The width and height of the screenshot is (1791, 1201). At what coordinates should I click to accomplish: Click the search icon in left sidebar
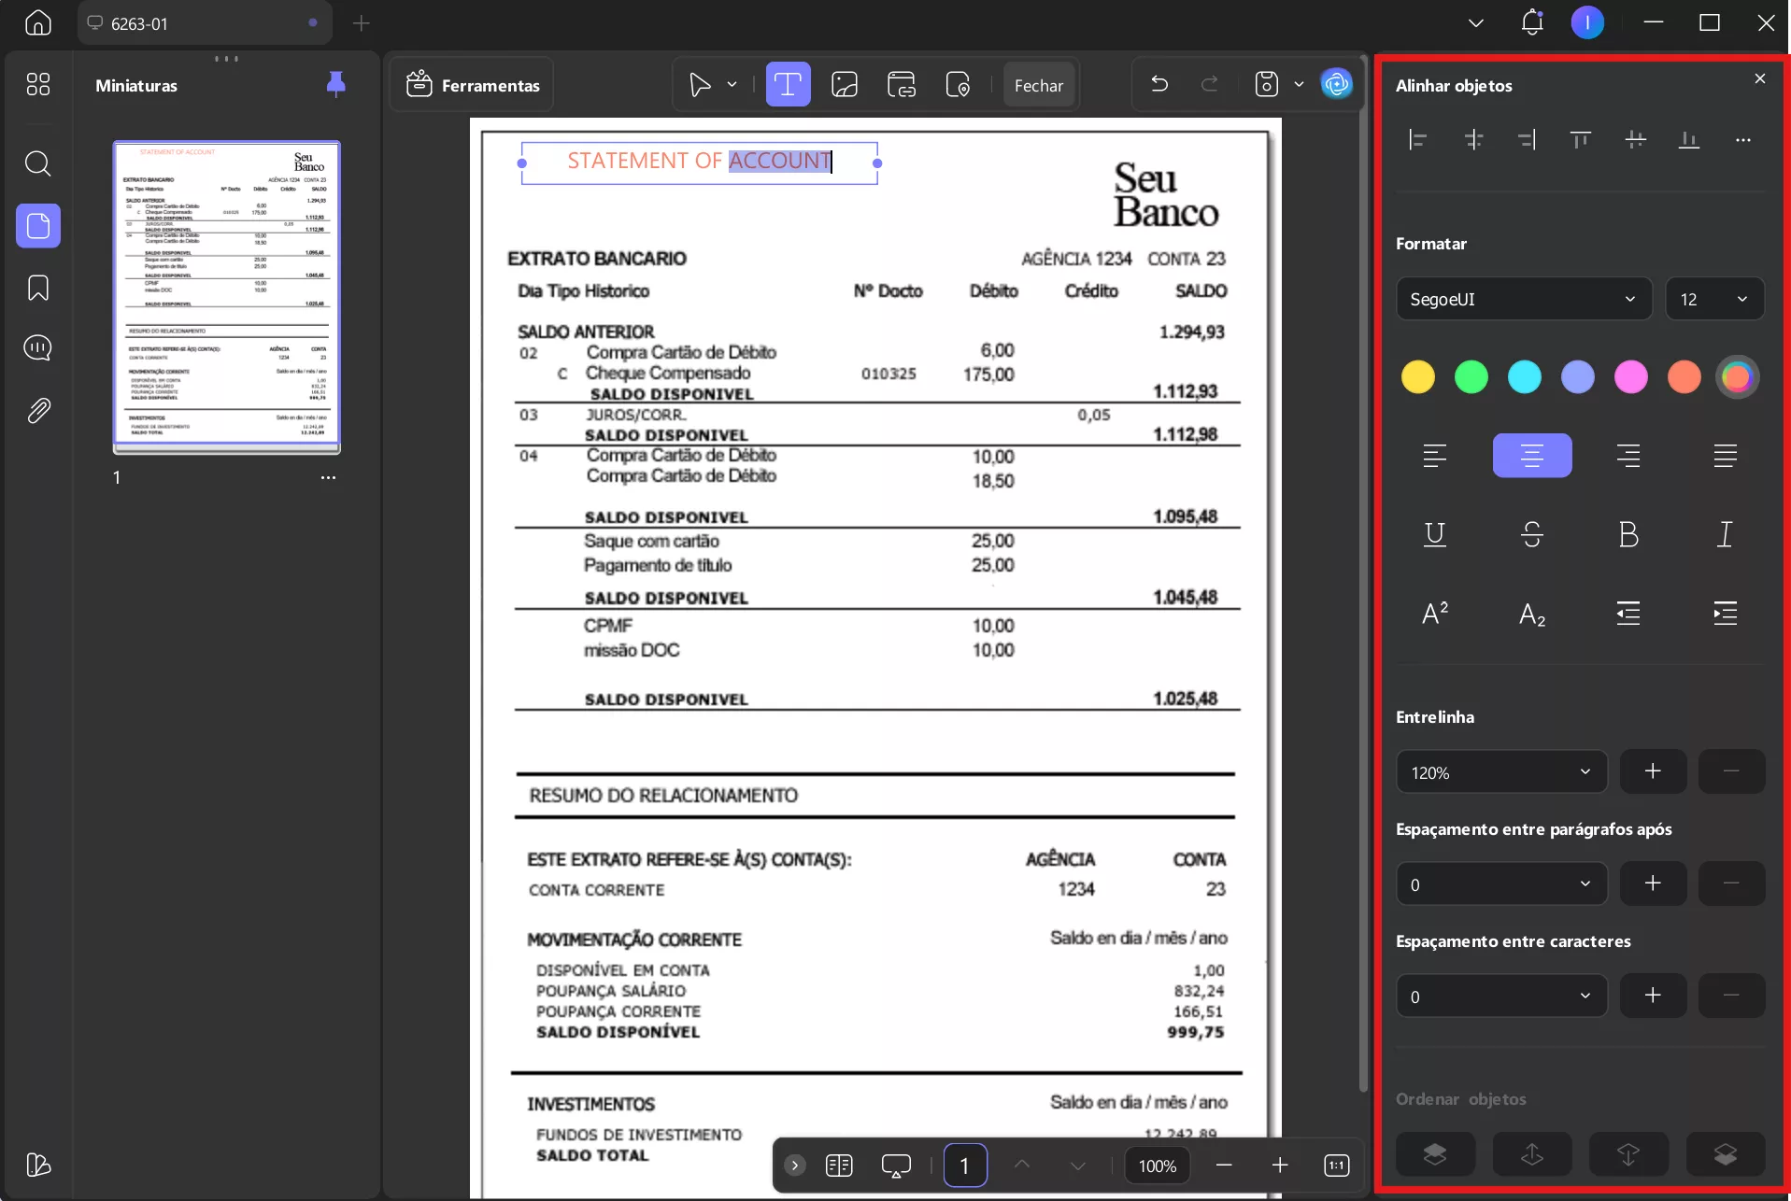click(x=37, y=164)
